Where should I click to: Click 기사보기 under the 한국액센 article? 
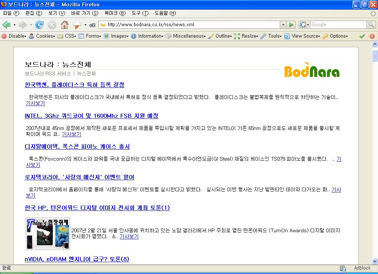coord(35,103)
